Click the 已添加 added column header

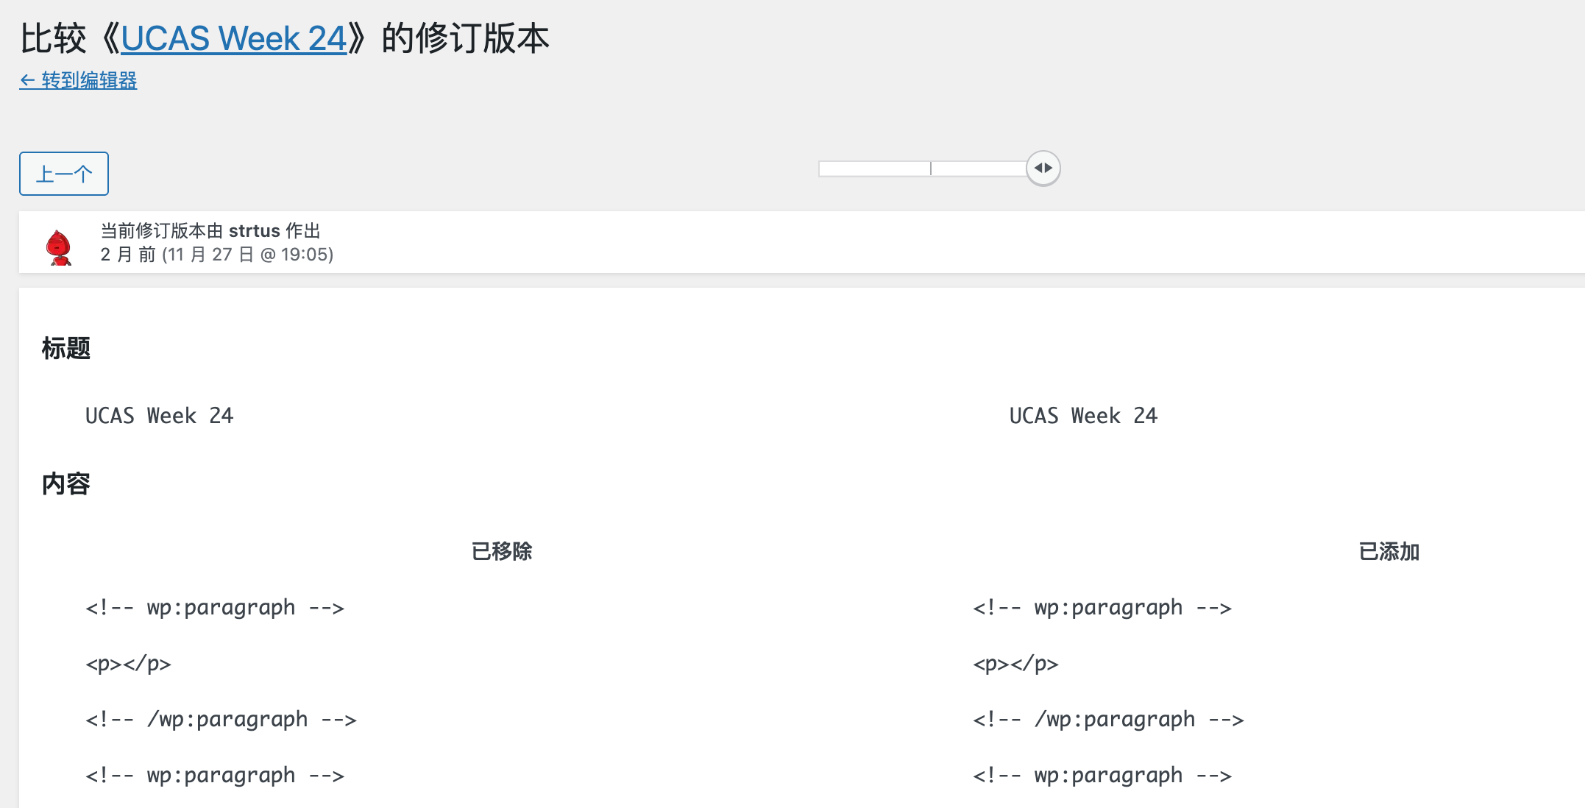coord(1389,551)
